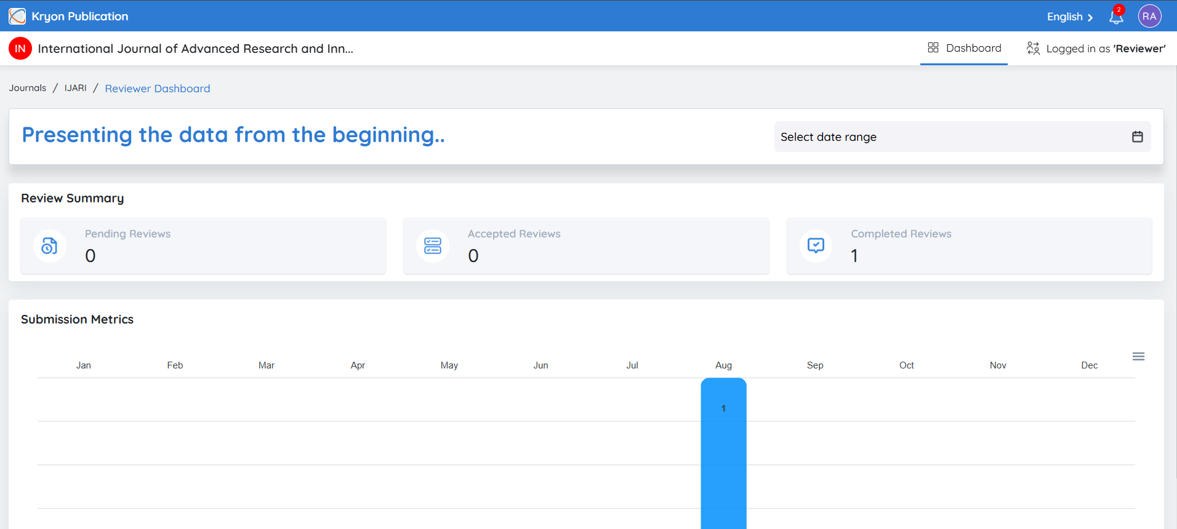Image resolution: width=1177 pixels, height=529 pixels.
Task: Go to Journals breadcrumb
Action: tap(28, 88)
